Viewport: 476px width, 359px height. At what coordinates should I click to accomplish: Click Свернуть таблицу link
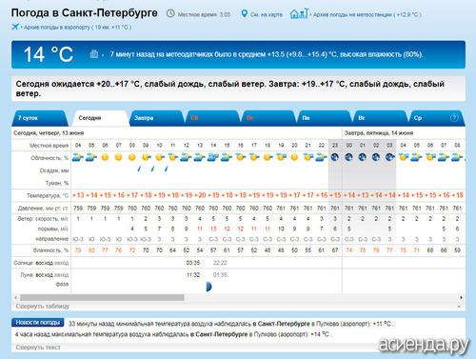[x=43, y=307]
